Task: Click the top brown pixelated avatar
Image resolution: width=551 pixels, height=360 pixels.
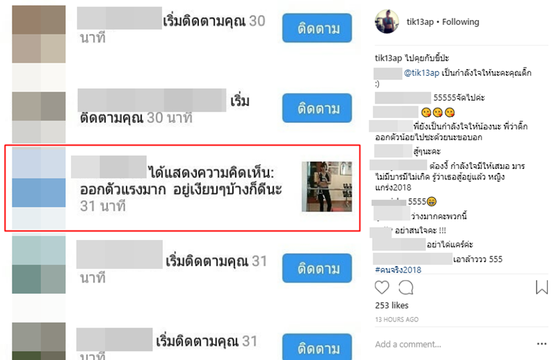Action: (39, 34)
